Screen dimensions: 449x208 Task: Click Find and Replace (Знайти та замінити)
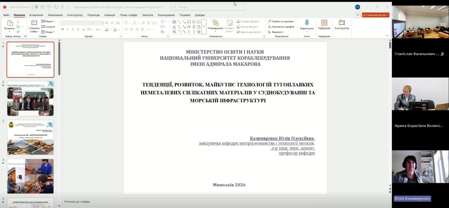[x=281, y=21]
